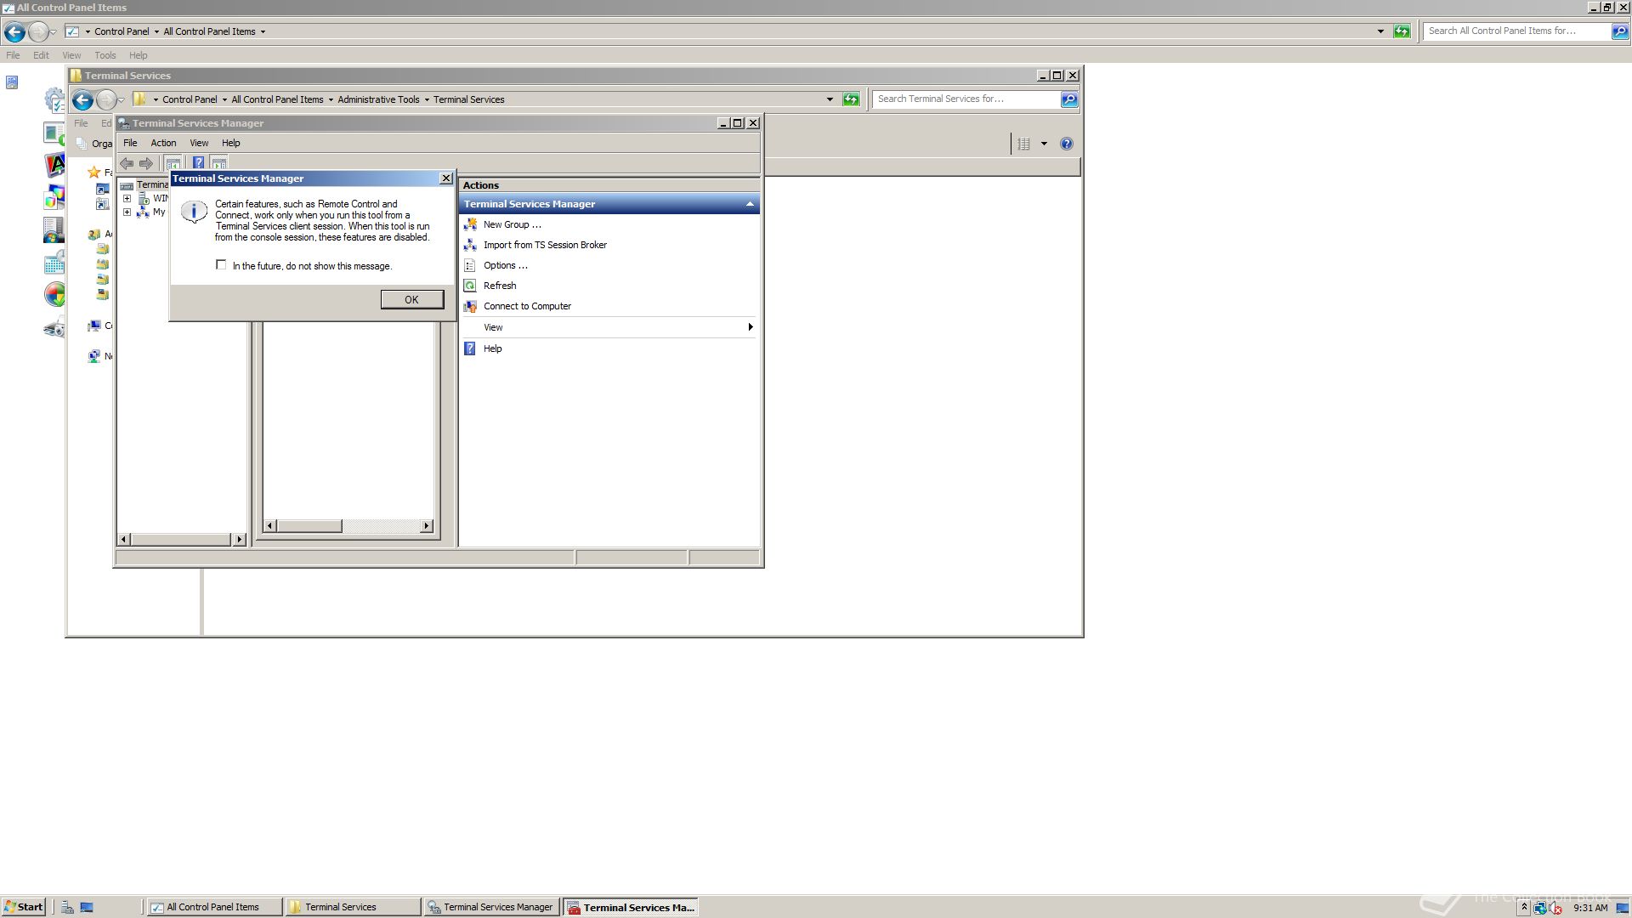Viewport: 1632px width, 918px height.
Task: Open Options in Actions pane
Action: coord(506,265)
